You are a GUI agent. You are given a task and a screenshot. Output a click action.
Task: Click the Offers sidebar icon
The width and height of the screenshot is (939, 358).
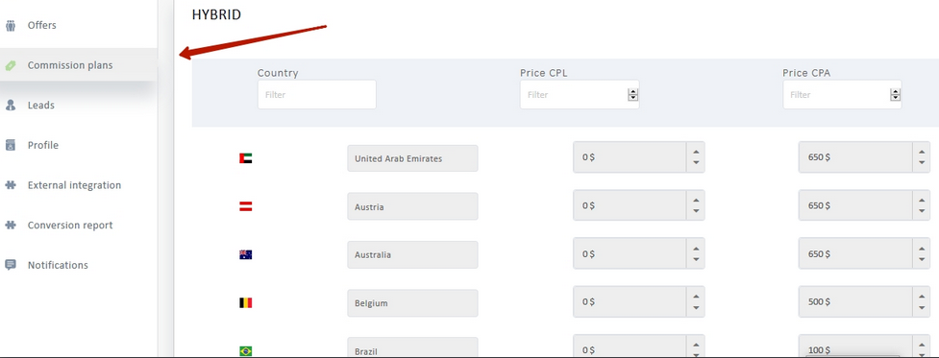point(11,26)
